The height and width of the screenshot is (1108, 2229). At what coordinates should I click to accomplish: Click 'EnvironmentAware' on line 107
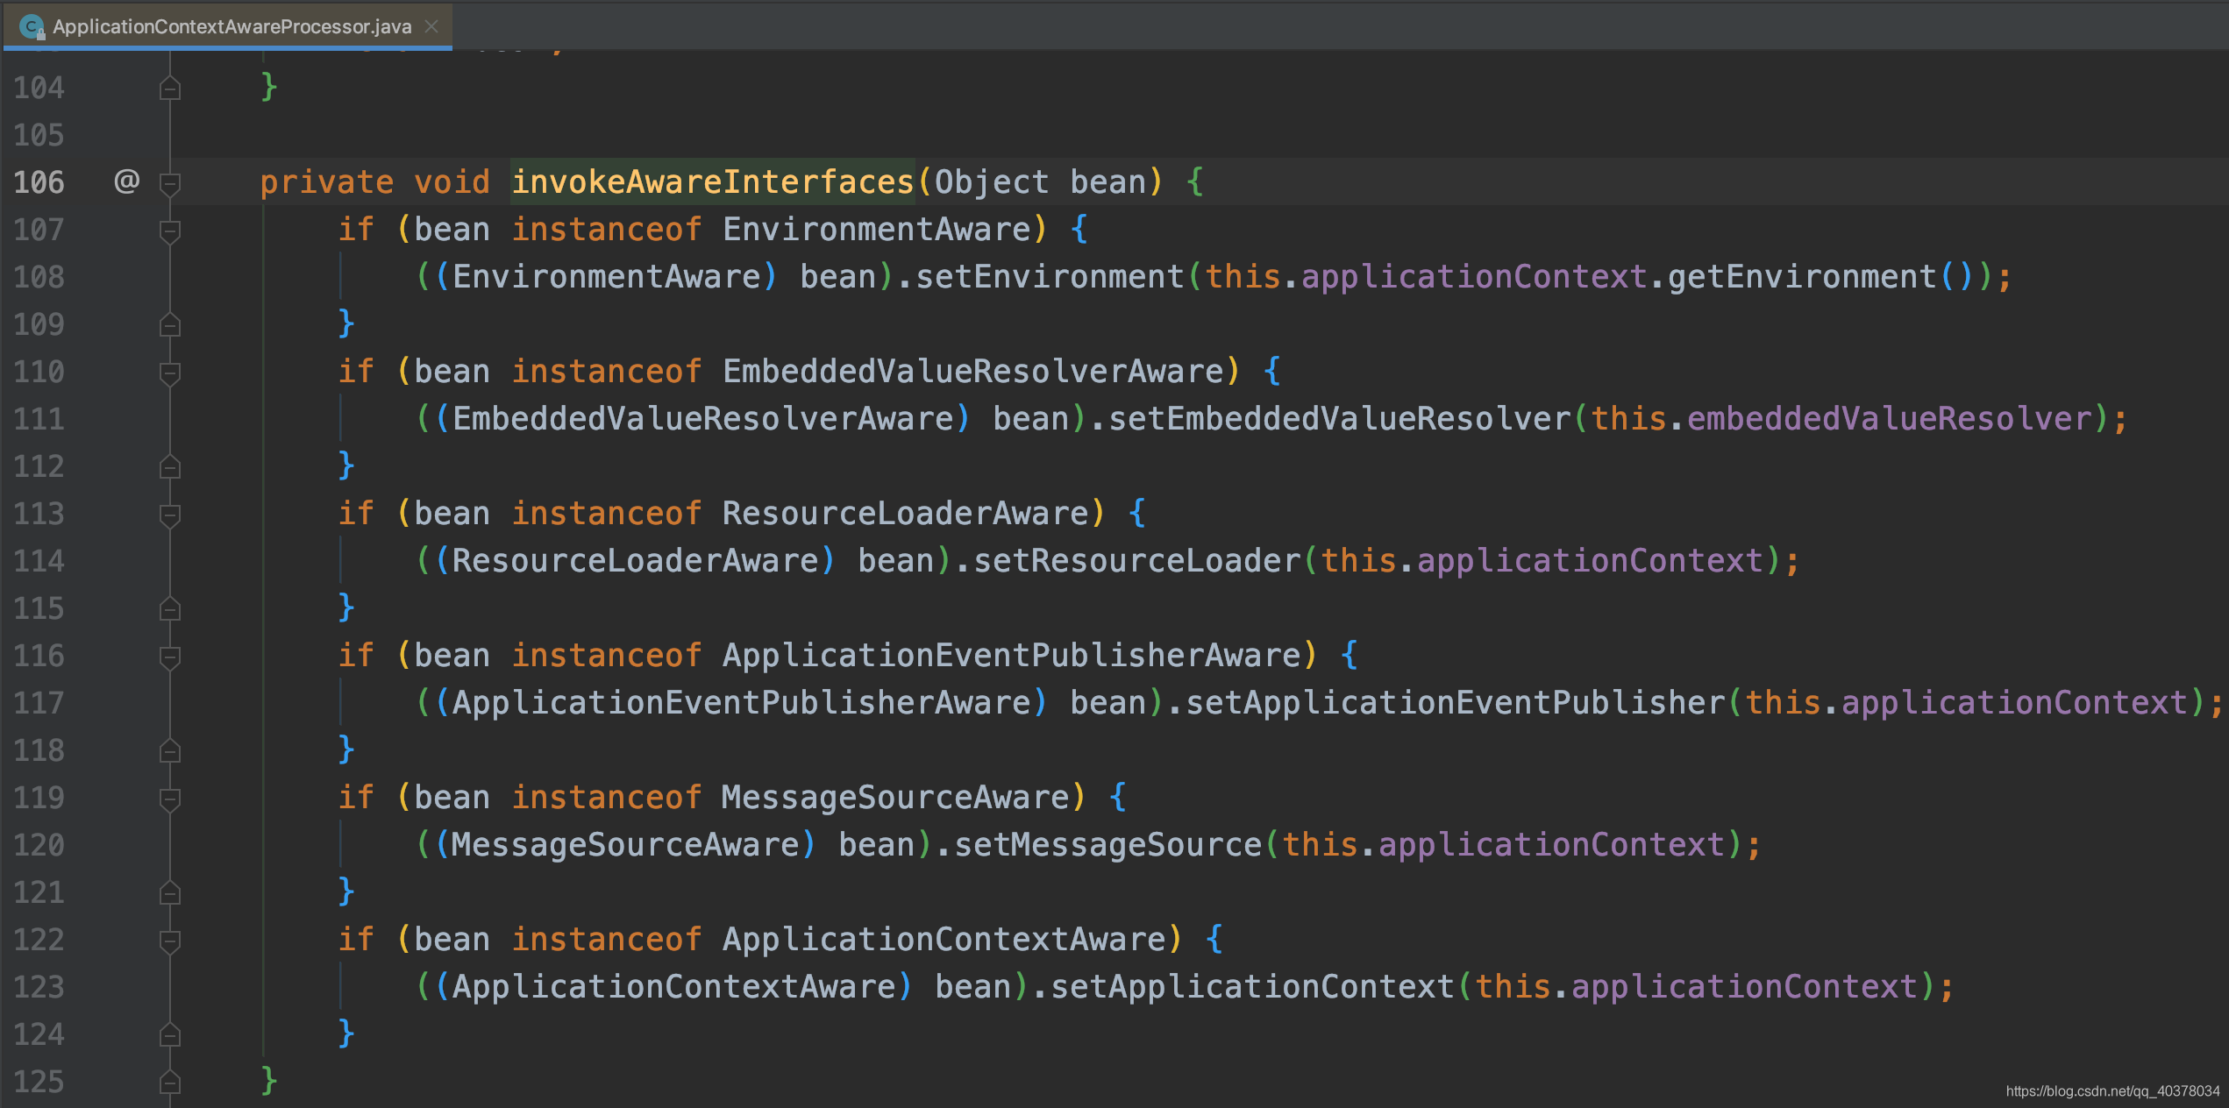point(877,230)
